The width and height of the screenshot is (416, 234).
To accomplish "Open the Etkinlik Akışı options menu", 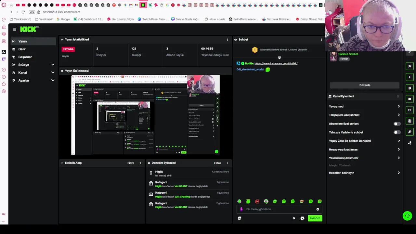I will coord(140,163).
